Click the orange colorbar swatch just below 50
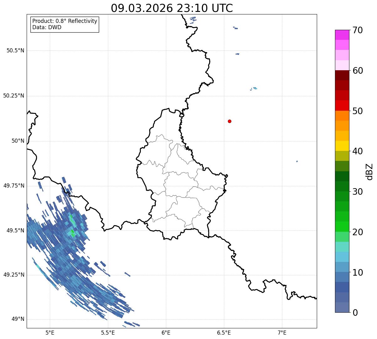Image resolution: width=377 pixels, height=339 pixels. 342,116
